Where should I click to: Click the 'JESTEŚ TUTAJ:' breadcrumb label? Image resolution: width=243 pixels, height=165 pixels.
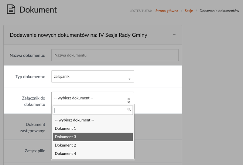141,11
